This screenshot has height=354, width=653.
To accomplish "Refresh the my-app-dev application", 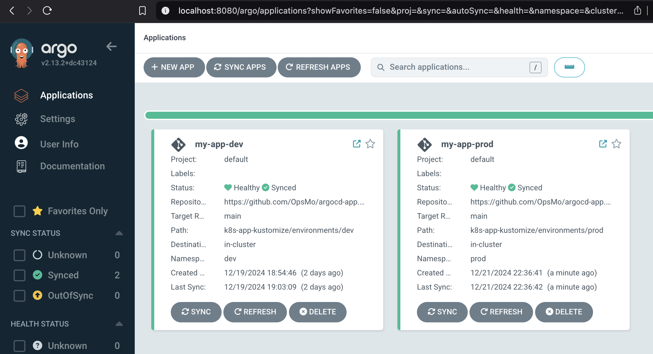I will 255,312.
